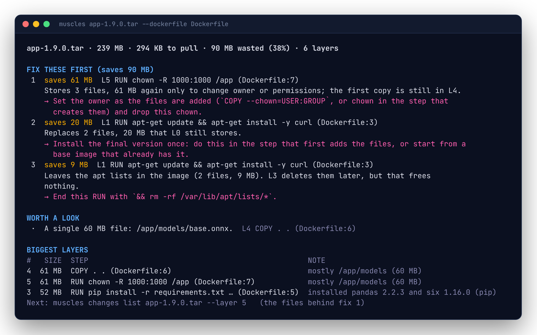Click '52 MB' size in the layers table
537x335 pixels.
coord(51,292)
